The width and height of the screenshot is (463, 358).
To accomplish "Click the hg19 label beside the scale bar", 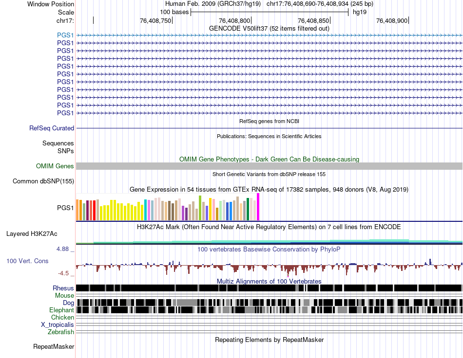I will click(360, 12).
